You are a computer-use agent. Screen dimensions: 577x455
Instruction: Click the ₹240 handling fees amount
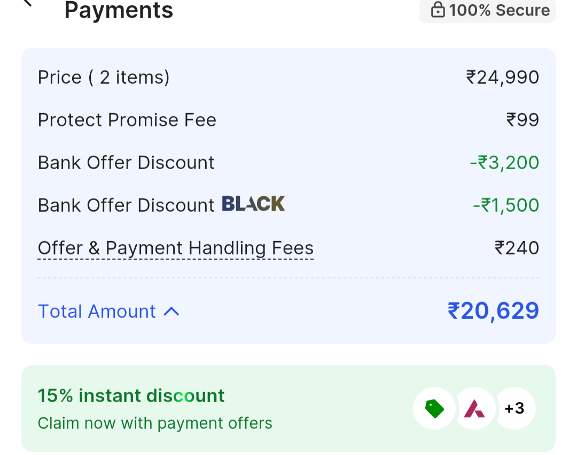(x=517, y=248)
